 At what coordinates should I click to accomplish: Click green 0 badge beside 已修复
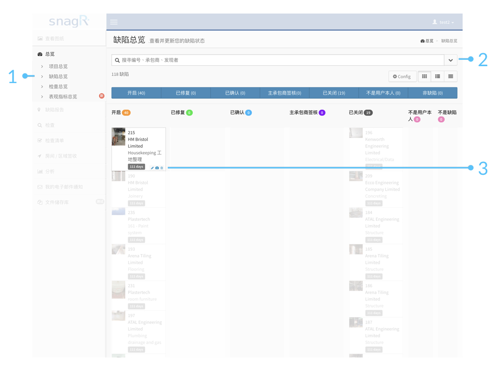tap(189, 113)
